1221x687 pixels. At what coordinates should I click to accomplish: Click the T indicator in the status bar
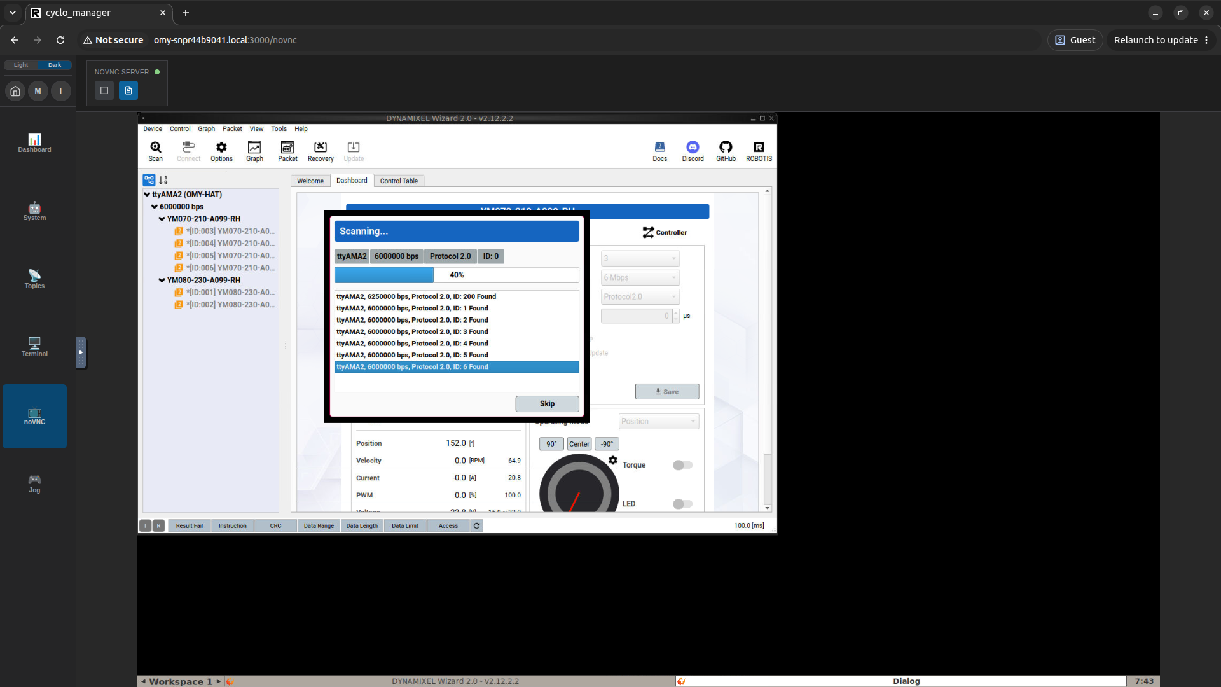146,525
